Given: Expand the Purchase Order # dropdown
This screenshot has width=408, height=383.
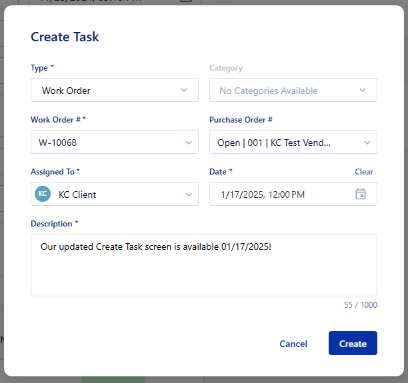Looking at the screenshot, I should (x=293, y=142).
